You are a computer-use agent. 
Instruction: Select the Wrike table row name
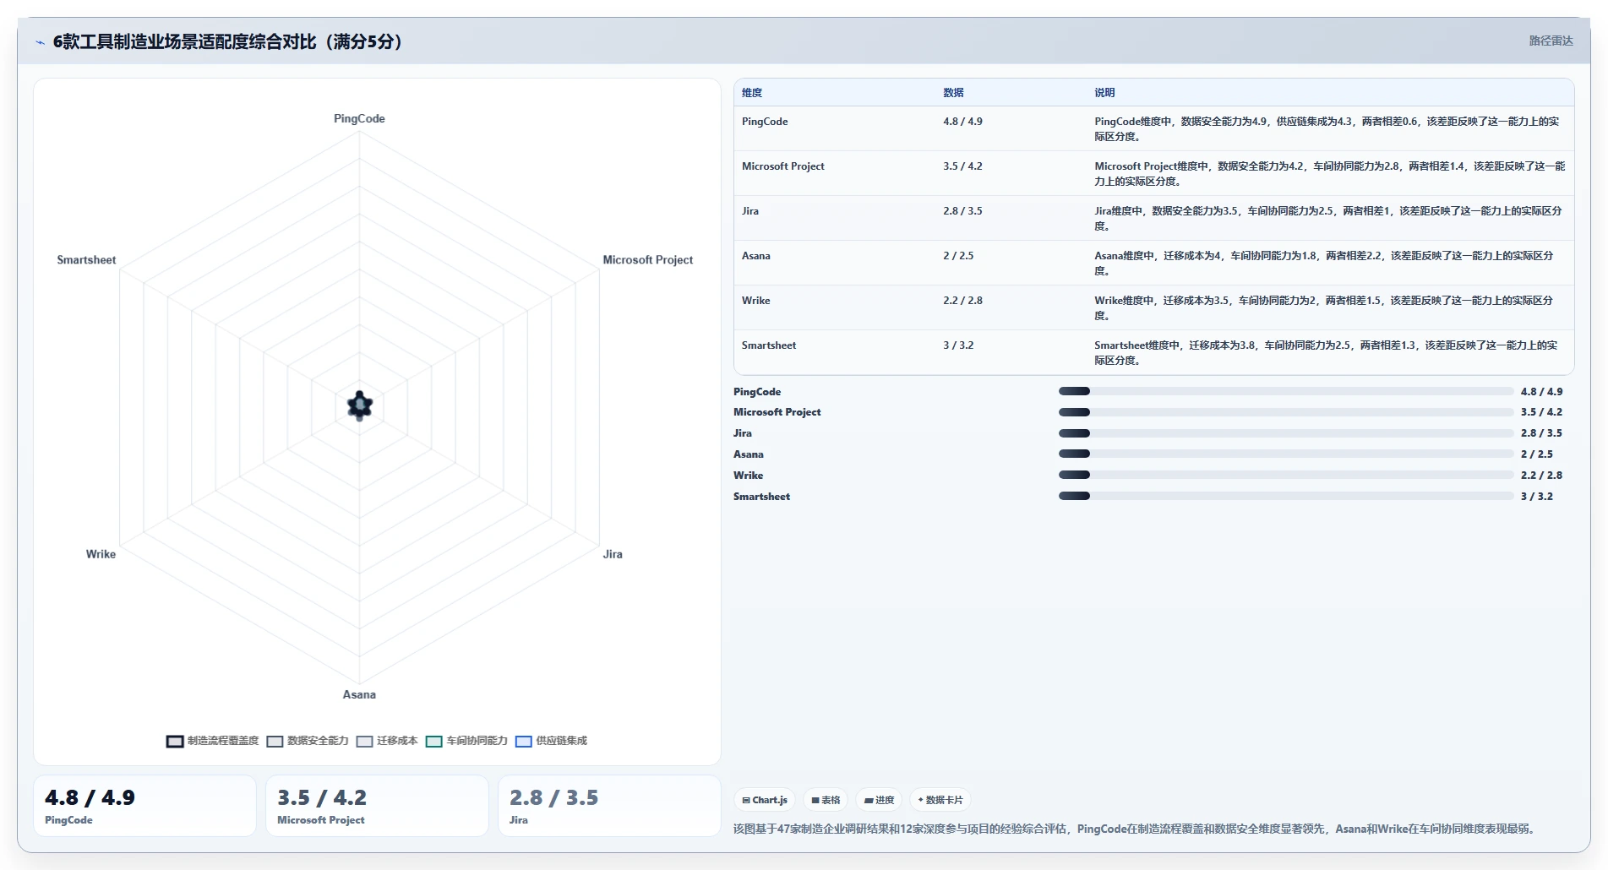click(x=756, y=301)
